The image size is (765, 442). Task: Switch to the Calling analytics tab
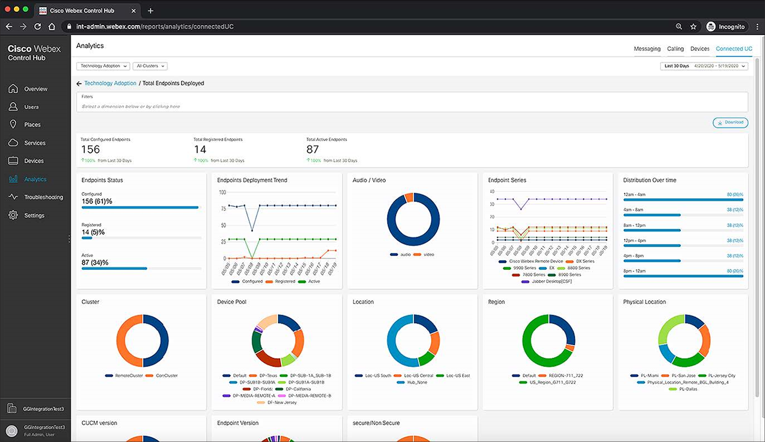pos(674,48)
